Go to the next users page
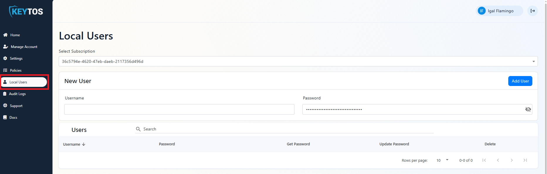This screenshot has width=547, height=174. [x=512, y=160]
